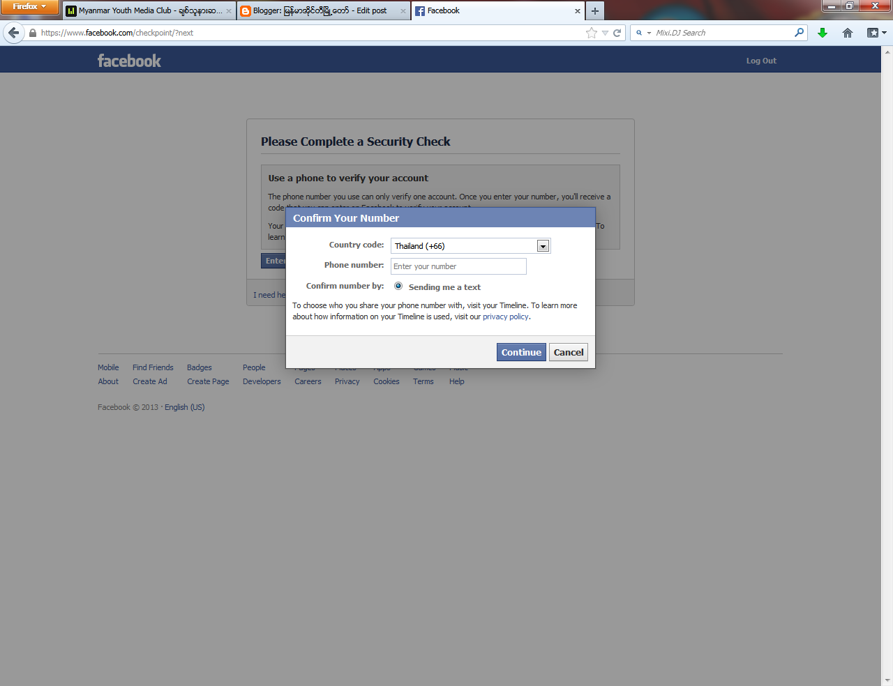
Task: Click Log Out in Facebook header
Action: pyautogui.click(x=761, y=61)
